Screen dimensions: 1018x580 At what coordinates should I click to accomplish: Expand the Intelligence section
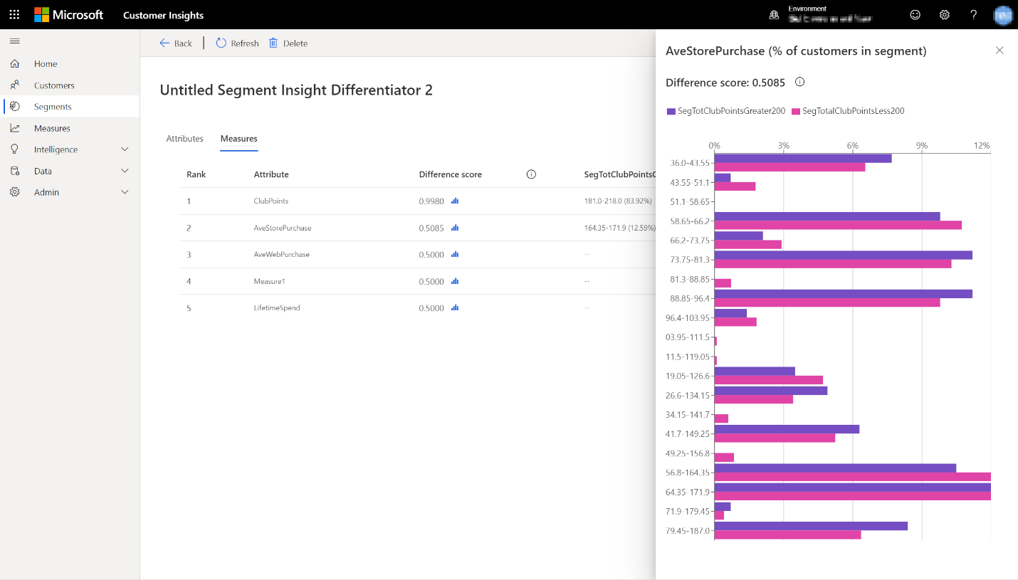[x=55, y=149]
